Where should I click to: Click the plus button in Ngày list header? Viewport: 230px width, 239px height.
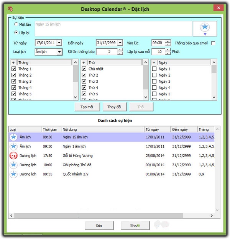click(x=154, y=62)
